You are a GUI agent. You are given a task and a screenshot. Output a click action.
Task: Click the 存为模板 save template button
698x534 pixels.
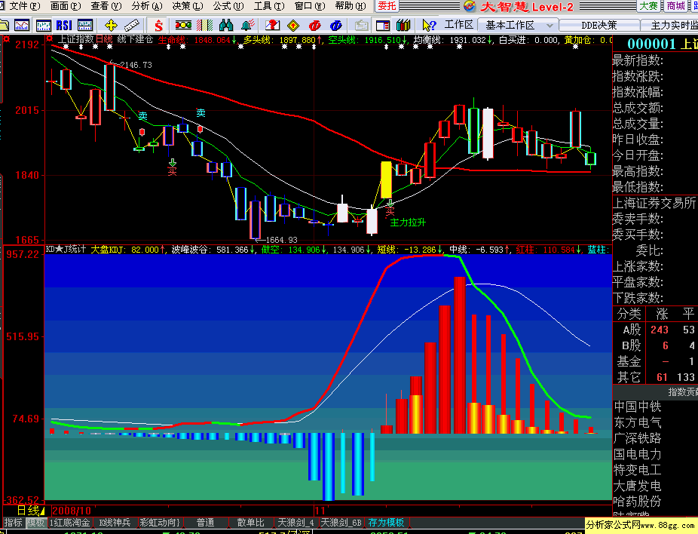pyautogui.click(x=387, y=523)
